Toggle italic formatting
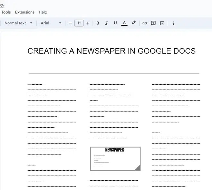This screenshot has width=212, height=190. 106,23
